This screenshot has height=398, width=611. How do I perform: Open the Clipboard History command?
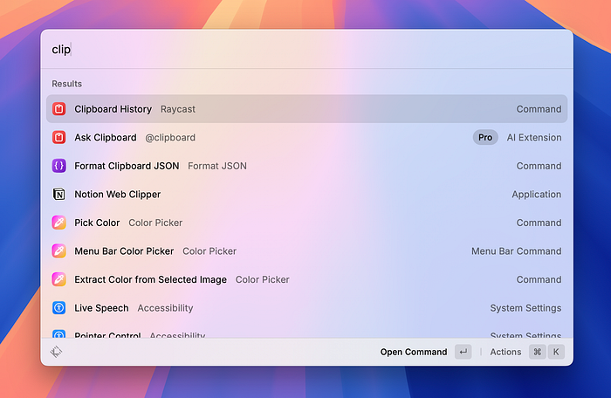(306, 109)
